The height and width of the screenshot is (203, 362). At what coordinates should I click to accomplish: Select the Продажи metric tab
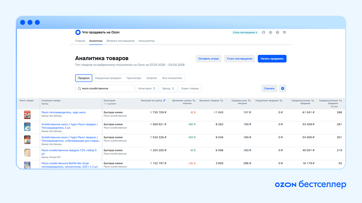pos(84,78)
